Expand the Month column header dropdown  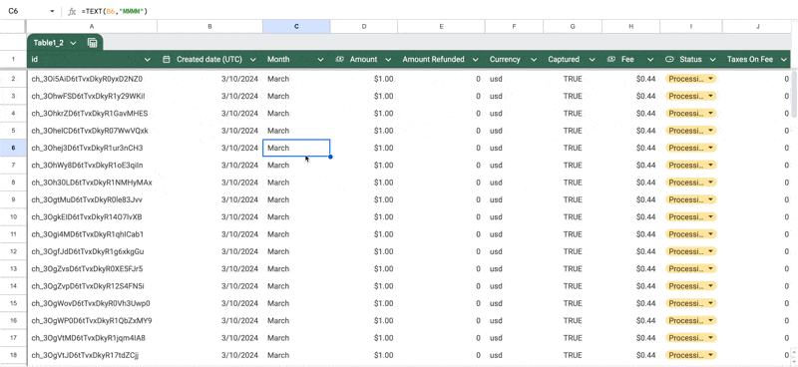320,60
